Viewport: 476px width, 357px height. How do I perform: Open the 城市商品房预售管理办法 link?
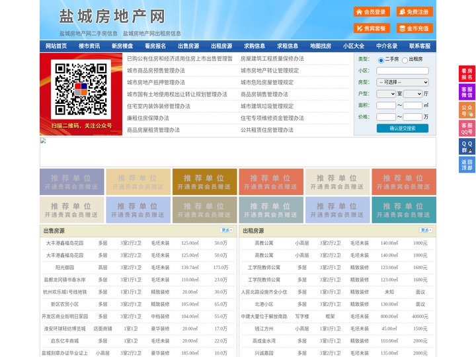(156, 71)
